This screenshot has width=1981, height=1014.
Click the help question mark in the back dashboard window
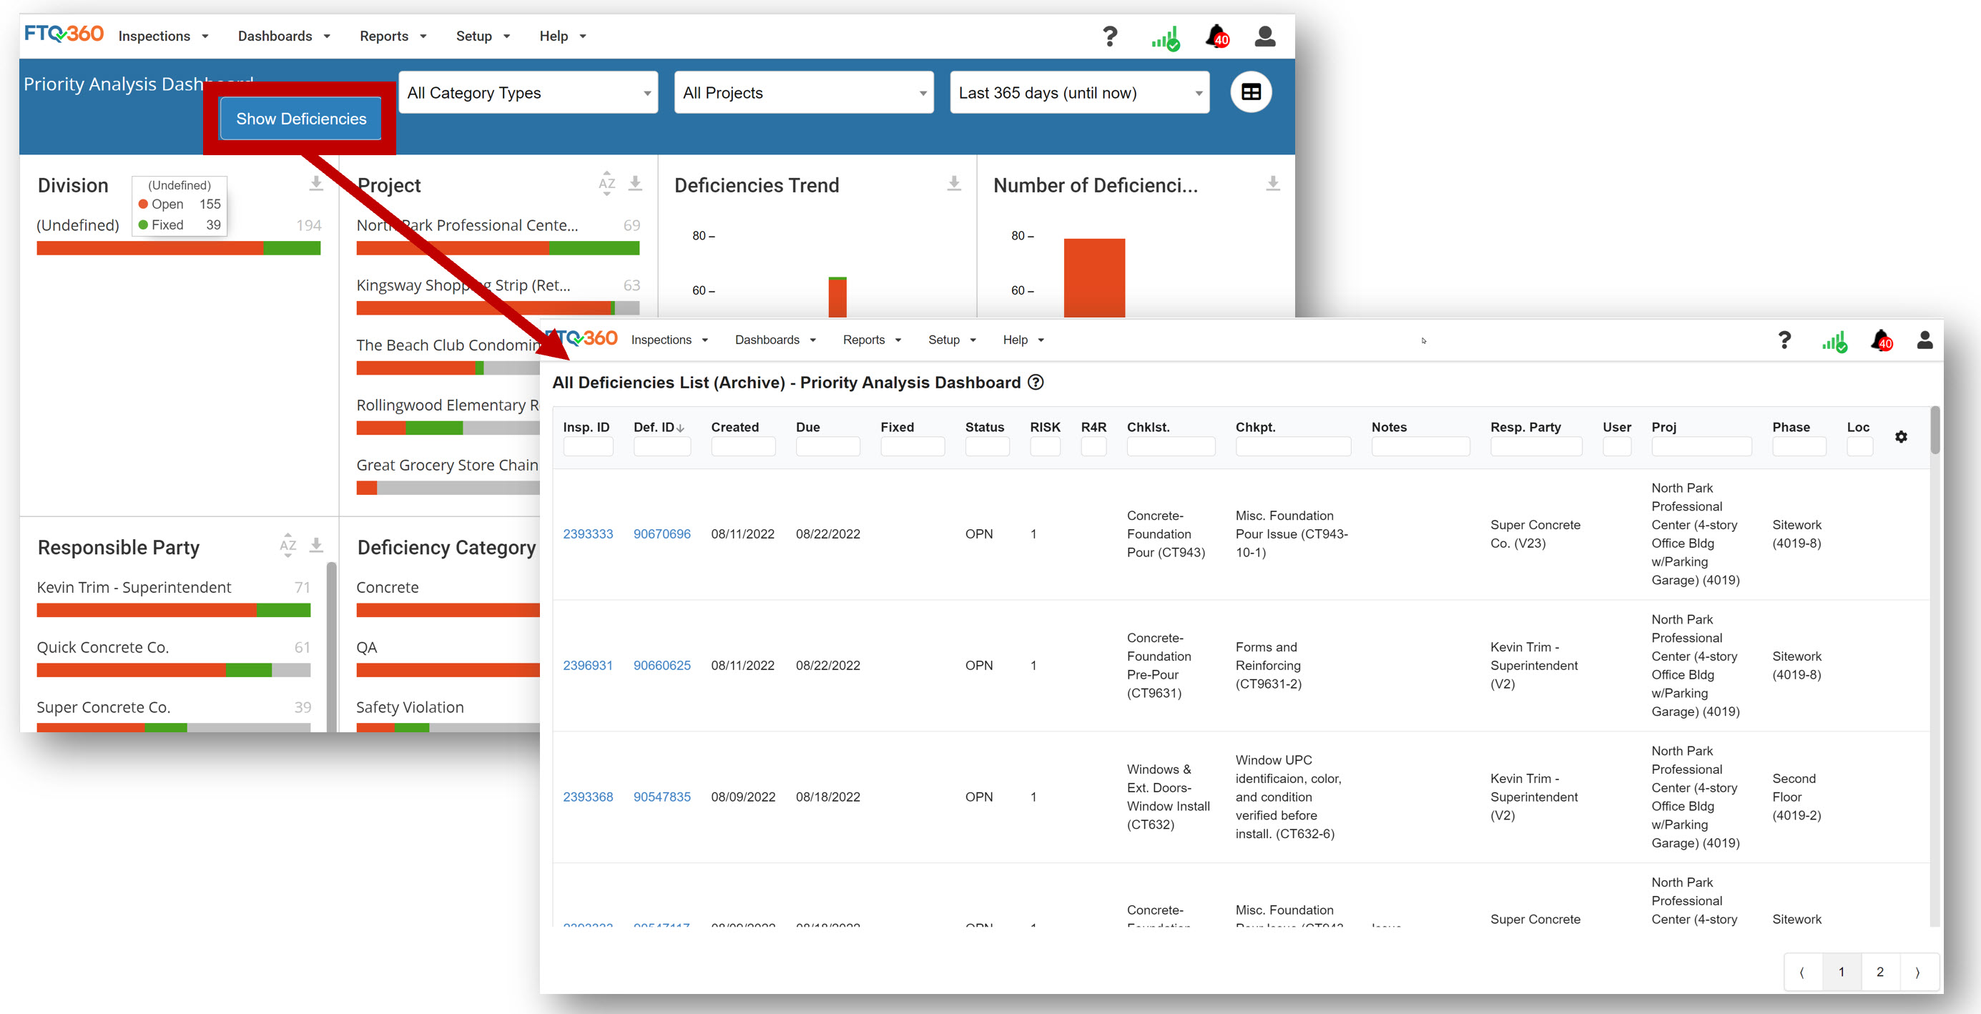(1110, 35)
